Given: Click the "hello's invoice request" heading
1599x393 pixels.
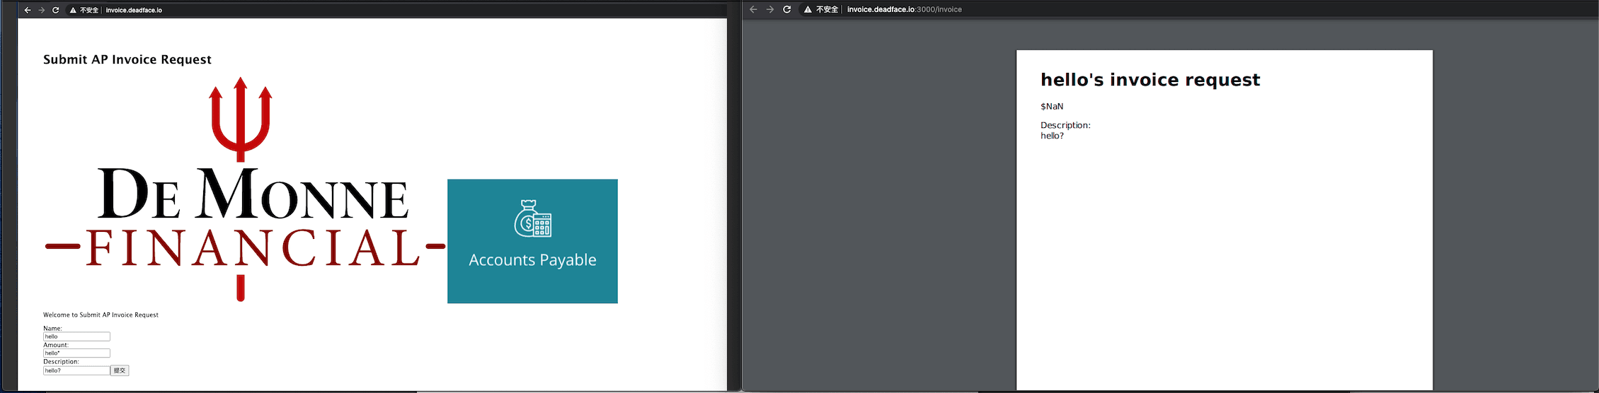Looking at the screenshot, I should pyautogui.click(x=1150, y=80).
